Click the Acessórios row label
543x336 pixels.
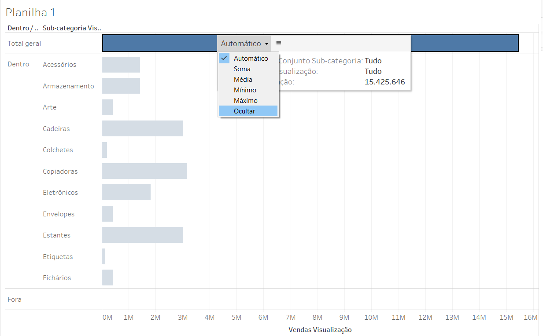pos(59,65)
